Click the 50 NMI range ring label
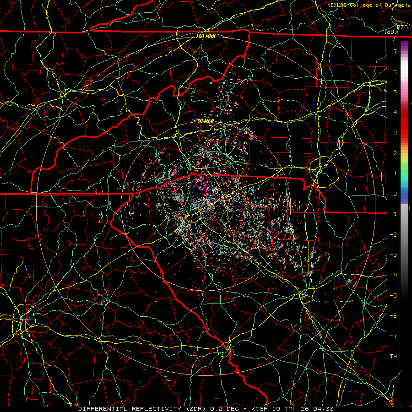 [x=206, y=121]
